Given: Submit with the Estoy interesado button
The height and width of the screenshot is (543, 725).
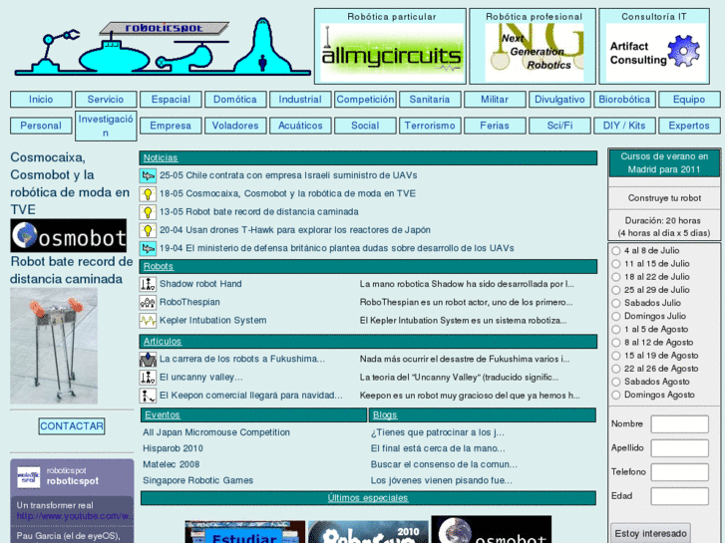Looking at the screenshot, I should [x=650, y=534].
